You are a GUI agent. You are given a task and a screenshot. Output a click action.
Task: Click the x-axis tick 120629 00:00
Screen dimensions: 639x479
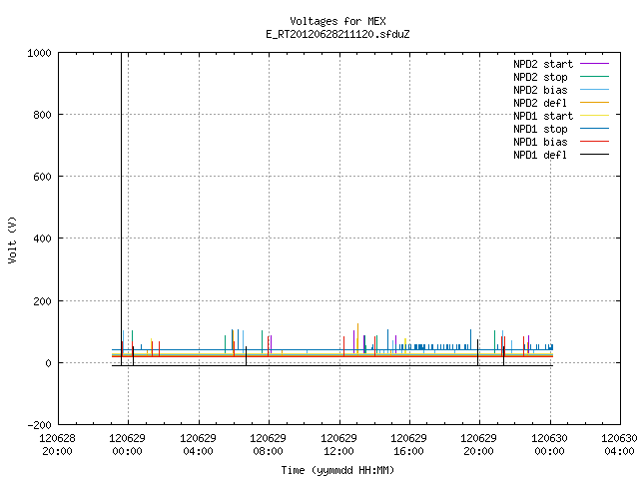click(x=127, y=445)
